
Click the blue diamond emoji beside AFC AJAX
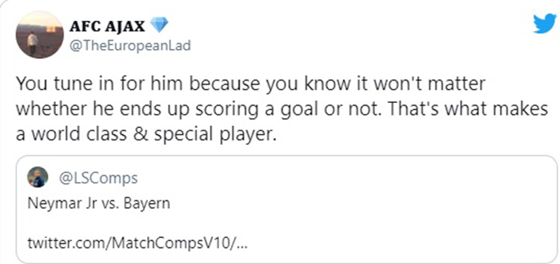point(160,26)
